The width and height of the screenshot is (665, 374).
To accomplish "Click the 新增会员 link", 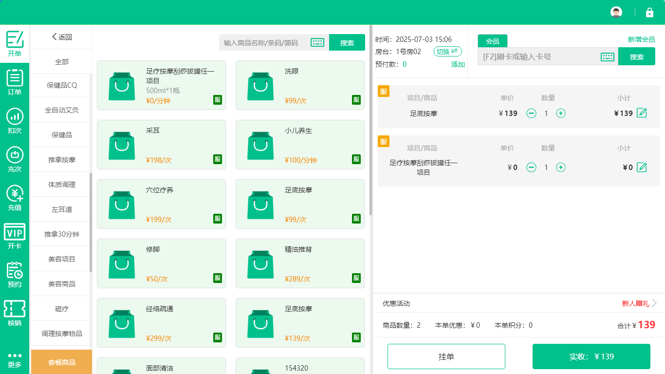I will click(641, 39).
